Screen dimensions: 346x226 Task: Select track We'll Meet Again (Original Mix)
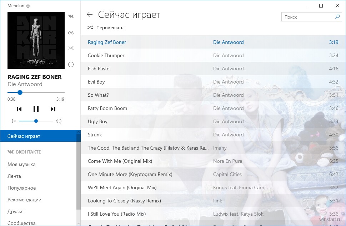pos(213,187)
